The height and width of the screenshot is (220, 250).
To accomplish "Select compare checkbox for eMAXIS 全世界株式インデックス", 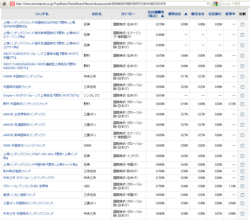I will [x=242, y=114].
